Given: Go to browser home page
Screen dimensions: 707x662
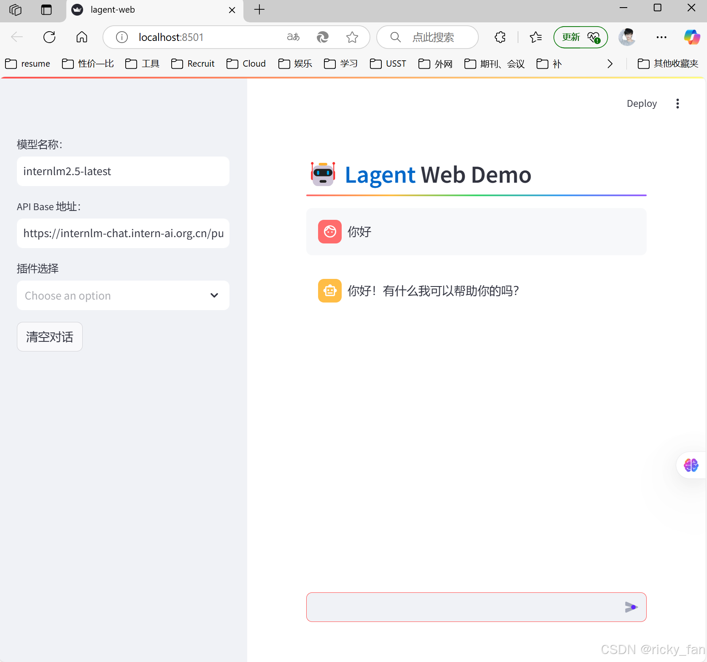Looking at the screenshot, I should pos(82,37).
